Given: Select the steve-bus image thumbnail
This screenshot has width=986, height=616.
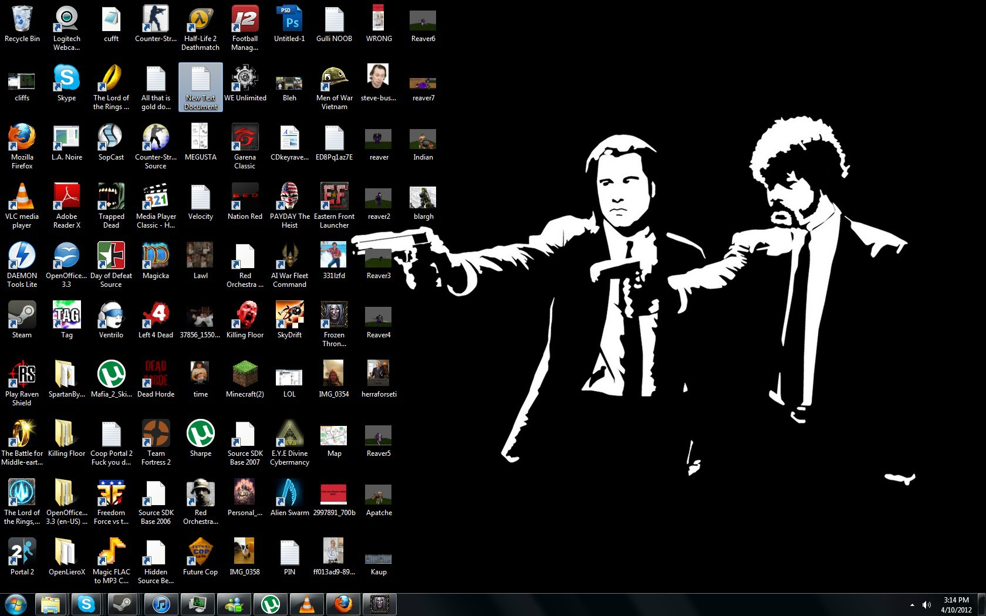Looking at the screenshot, I should click(379, 84).
